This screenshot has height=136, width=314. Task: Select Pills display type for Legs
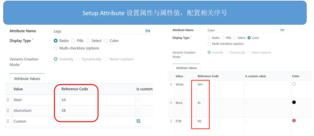pos(73,41)
